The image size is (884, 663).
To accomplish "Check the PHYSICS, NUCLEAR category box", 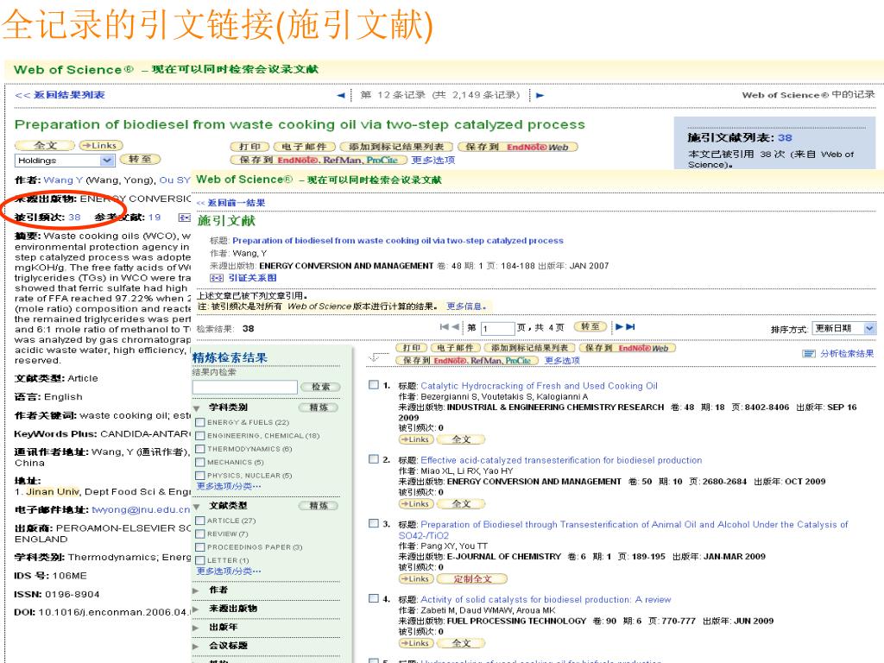I will point(199,476).
